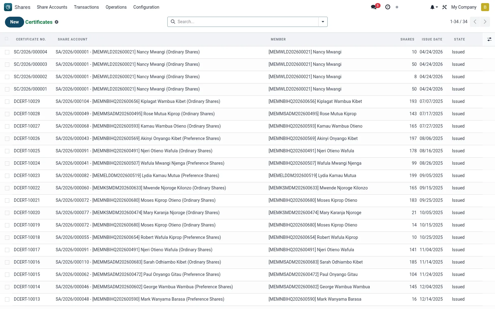This screenshot has height=309, width=495.
Task: Select checkbox for DCERT-10026
Action: click(7, 139)
